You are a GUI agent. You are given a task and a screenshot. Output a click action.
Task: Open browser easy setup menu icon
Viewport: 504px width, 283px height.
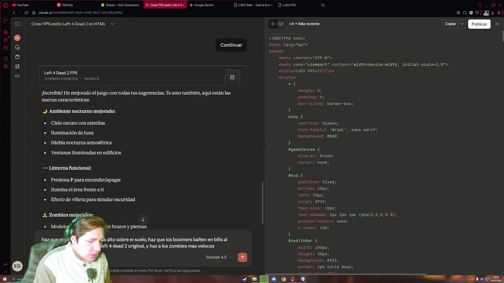point(498,13)
